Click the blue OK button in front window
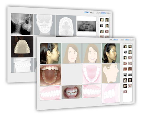Viewport: 142px width, 116px height. (x=127, y=40)
